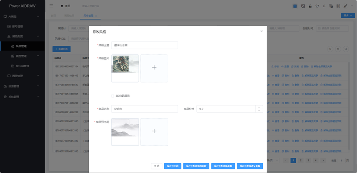This screenshot has height=173, width=357.
Task: Expand the 画图管理 sidebar item
Action: [22, 75]
